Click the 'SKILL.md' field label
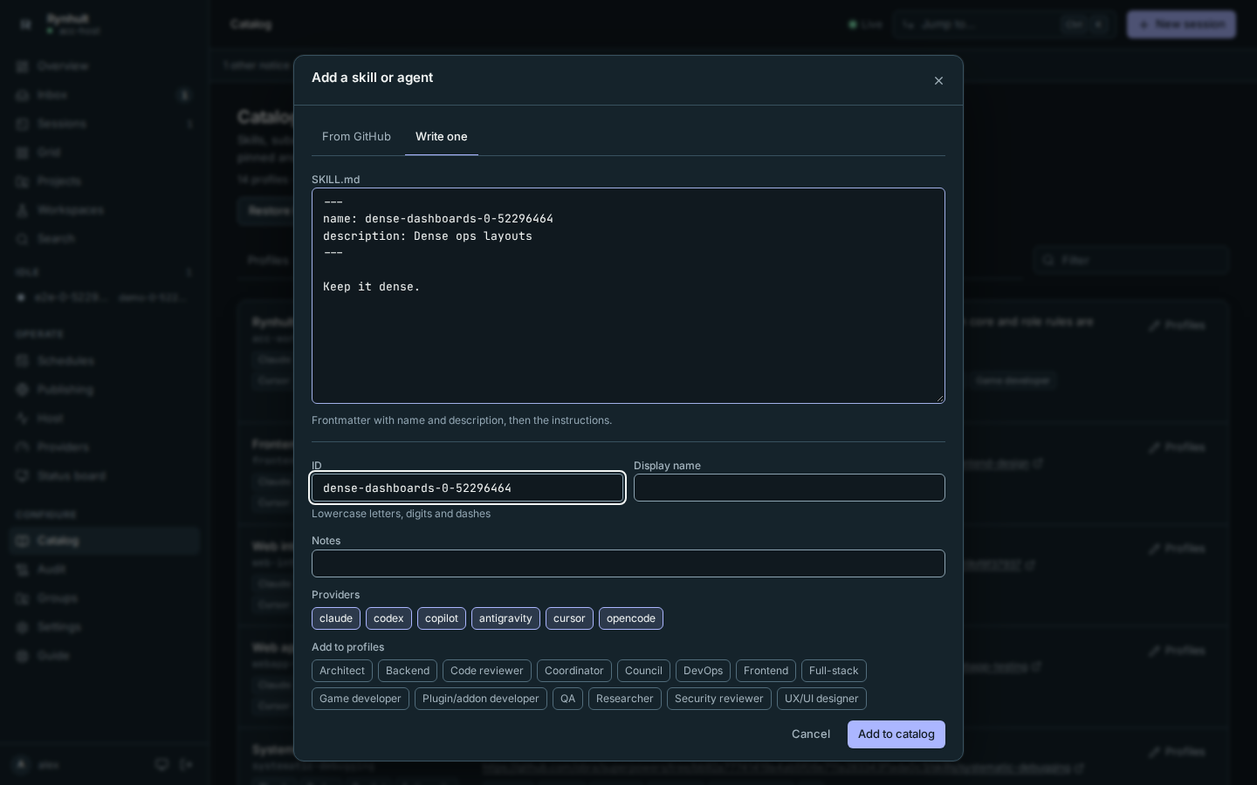 [x=335, y=180]
